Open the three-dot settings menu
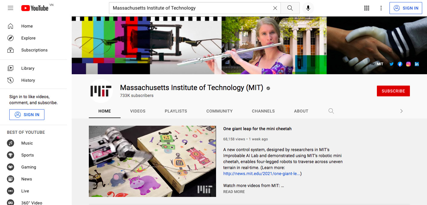 pyautogui.click(x=381, y=8)
